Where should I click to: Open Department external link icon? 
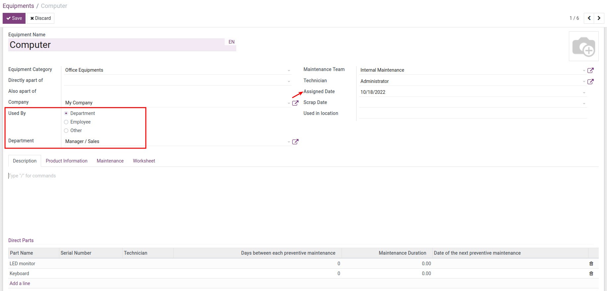coord(295,142)
